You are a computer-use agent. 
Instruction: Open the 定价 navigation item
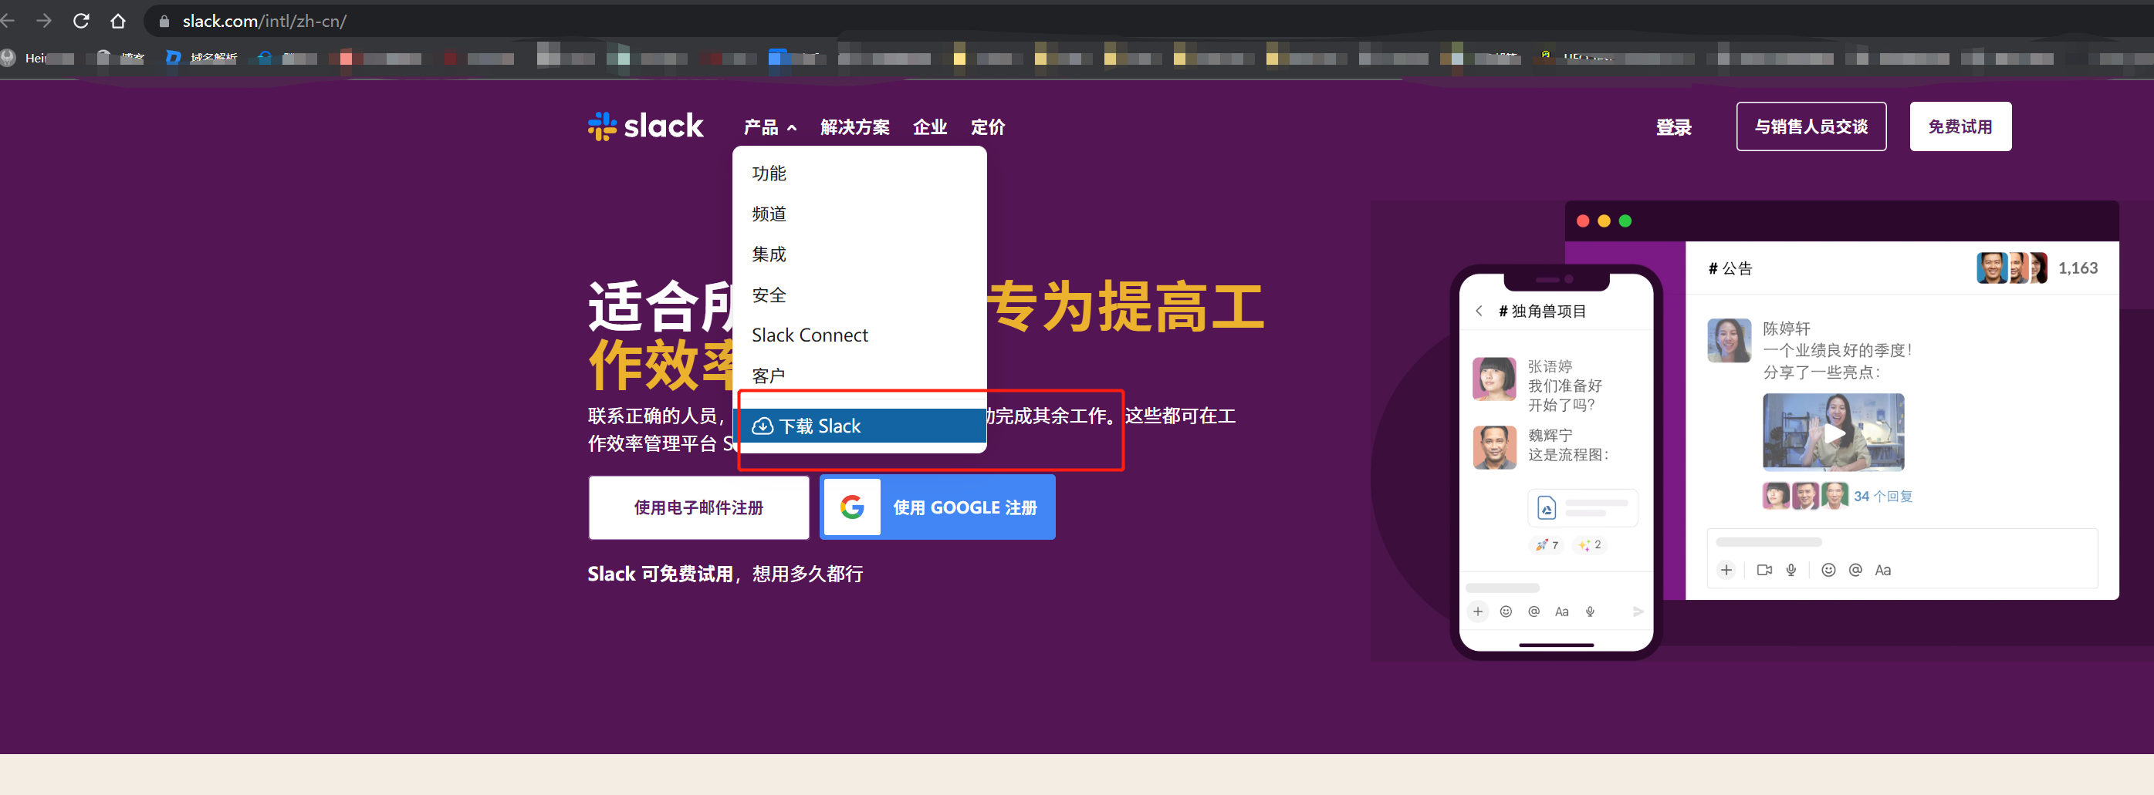[988, 127]
